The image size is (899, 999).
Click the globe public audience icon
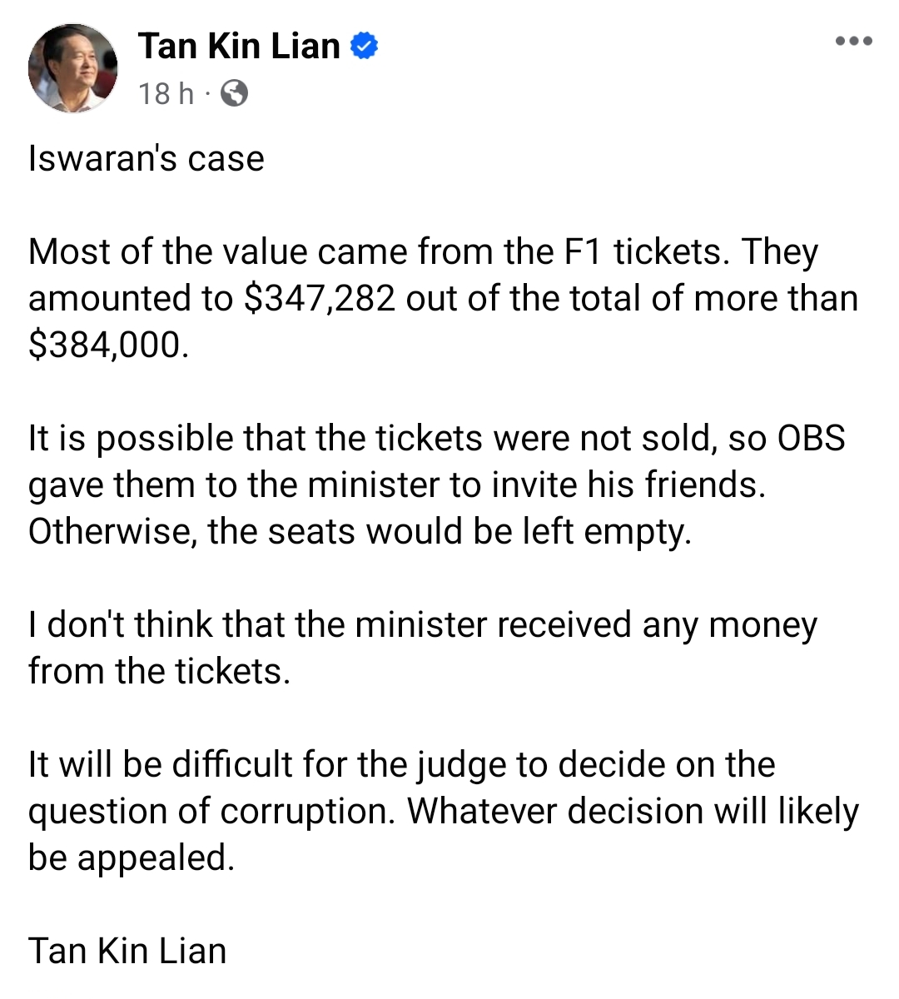(x=234, y=93)
